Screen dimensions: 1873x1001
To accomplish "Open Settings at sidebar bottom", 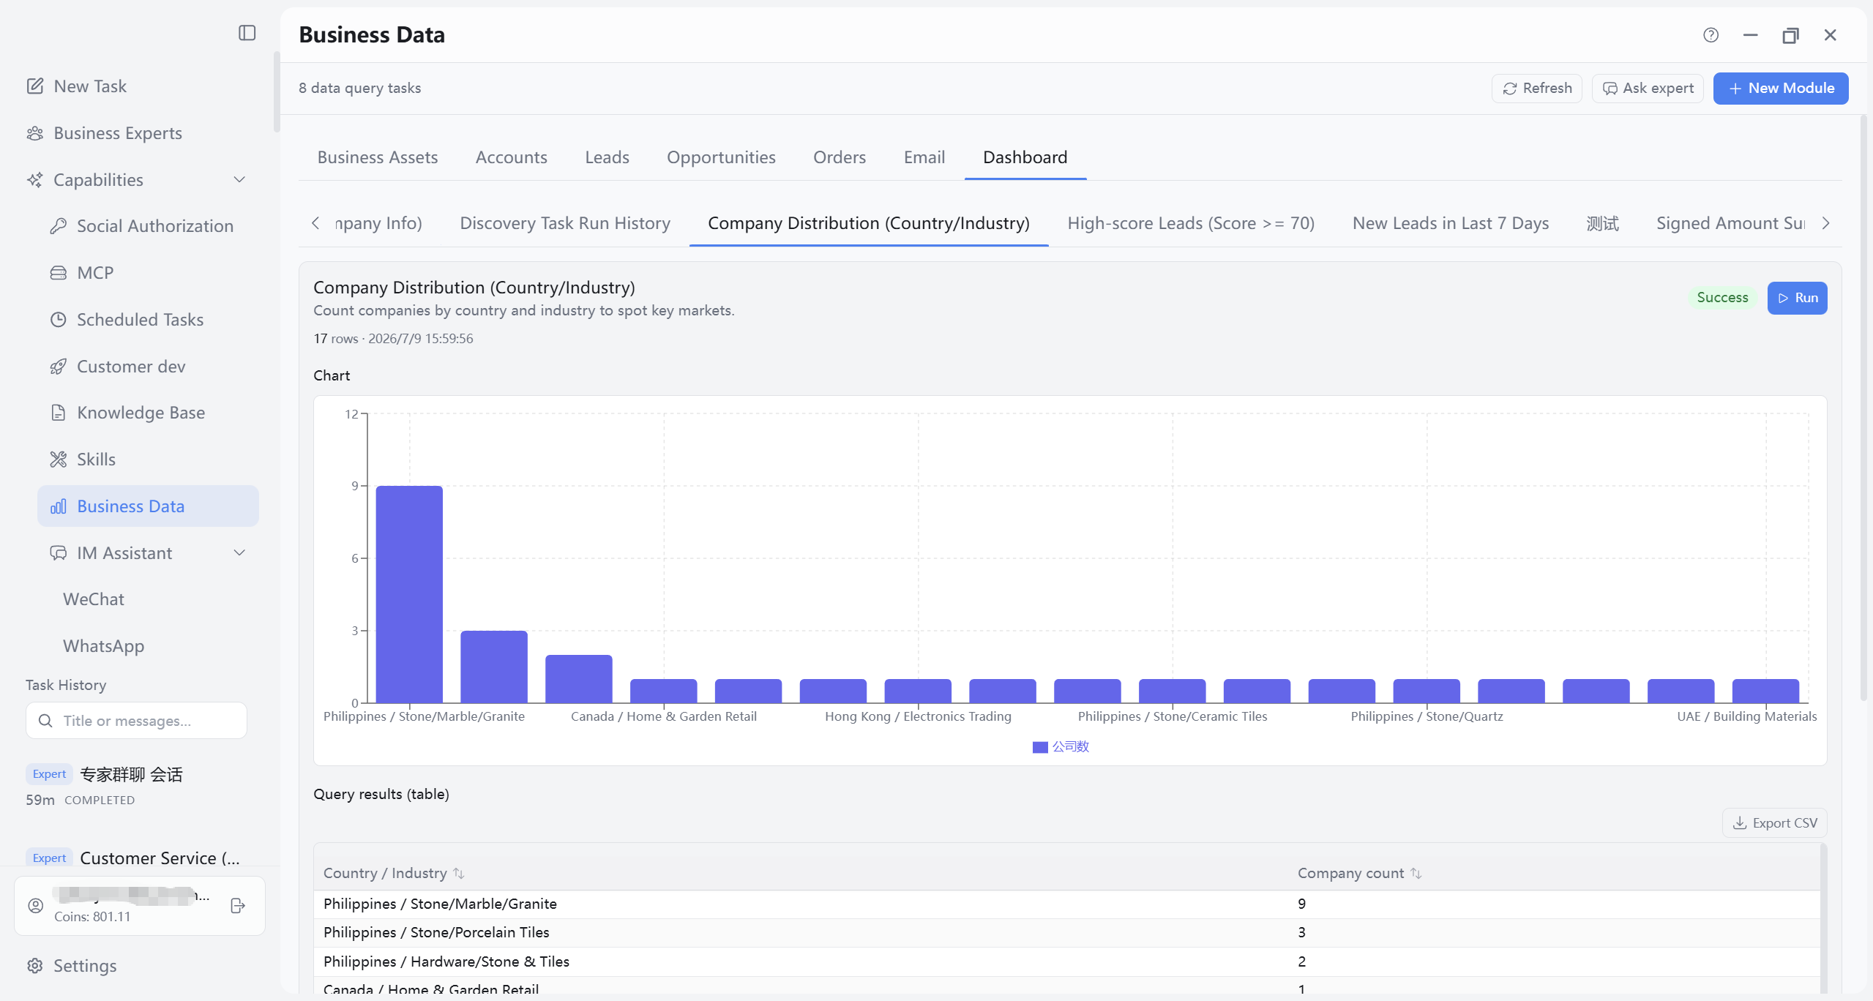I will (x=72, y=966).
